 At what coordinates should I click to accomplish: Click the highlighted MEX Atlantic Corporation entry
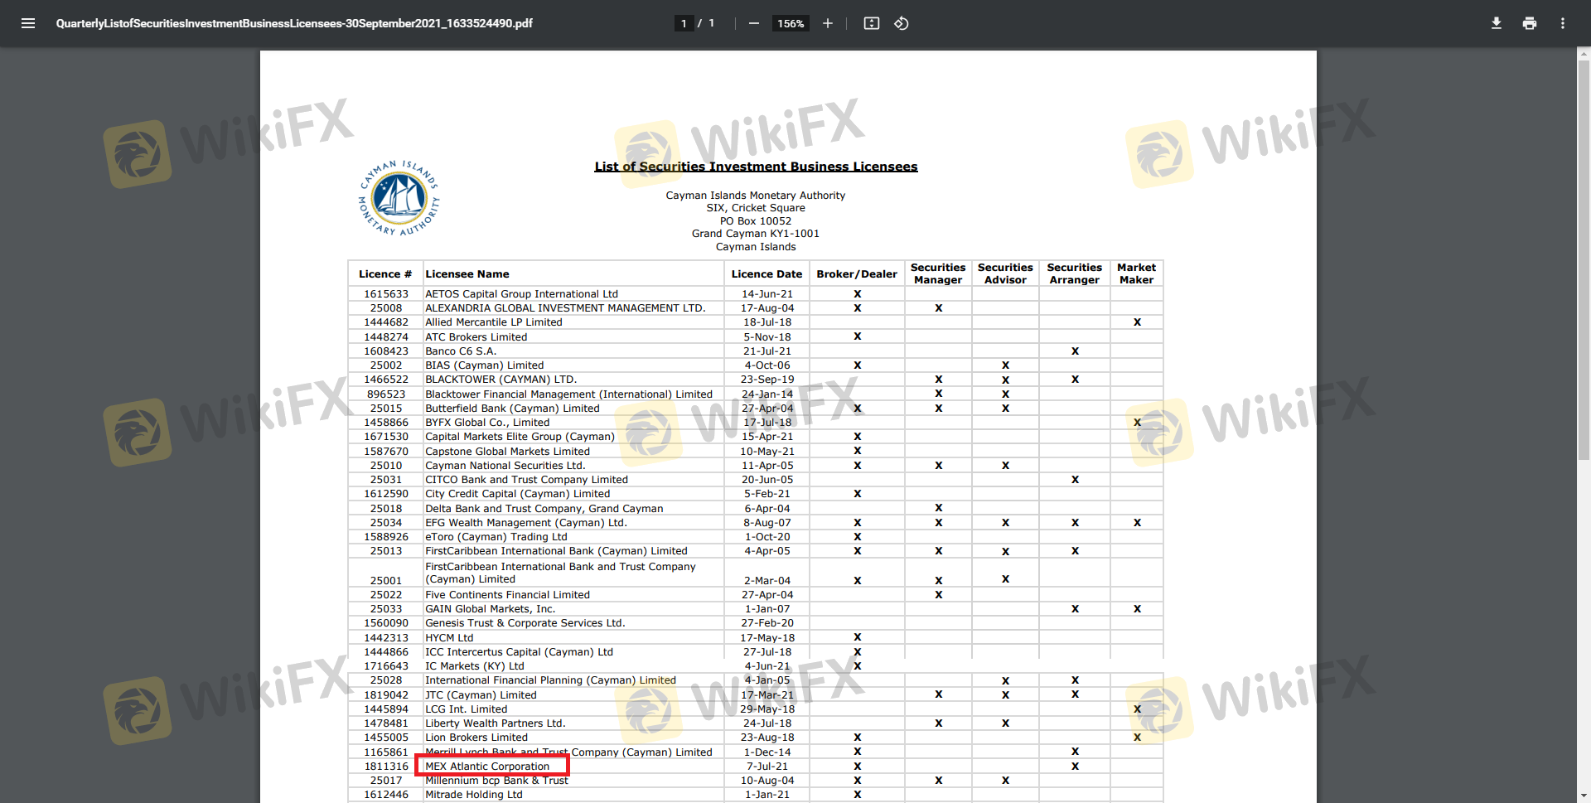tap(487, 767)
